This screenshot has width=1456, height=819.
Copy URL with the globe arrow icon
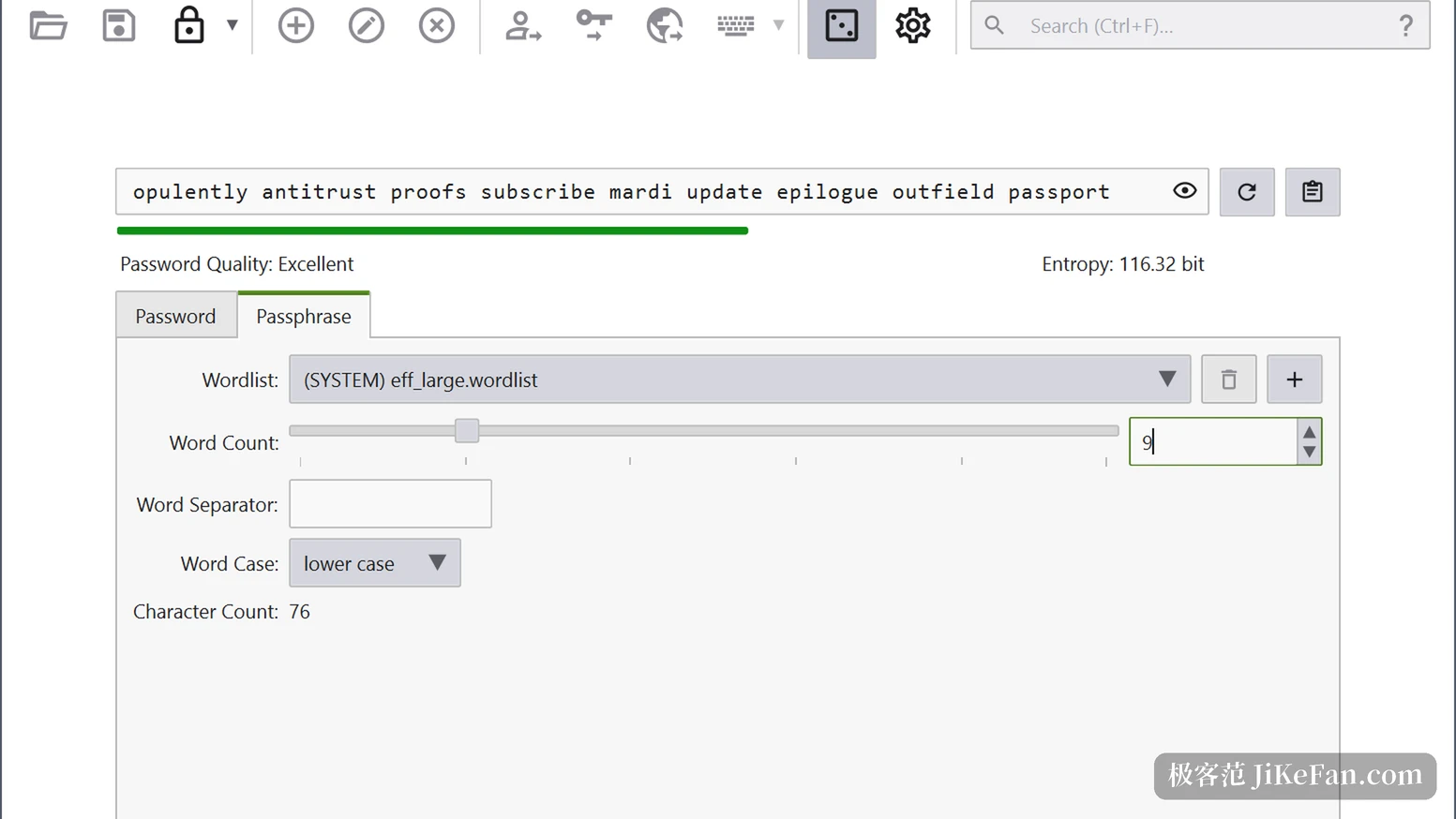(x=665, y=25)
